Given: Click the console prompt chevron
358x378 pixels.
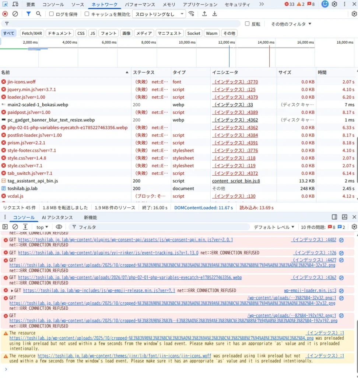Looking at the screenshot, I should pyautogui.click(x=6, y=369).
